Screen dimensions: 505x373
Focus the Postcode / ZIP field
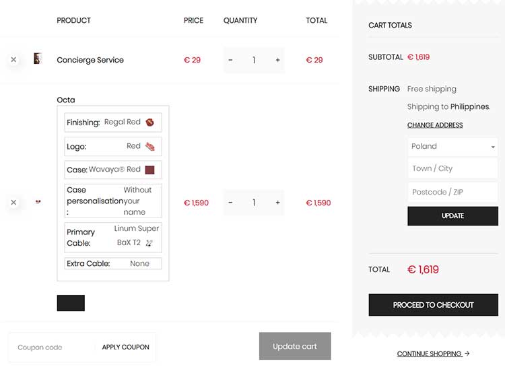[452, 192]
